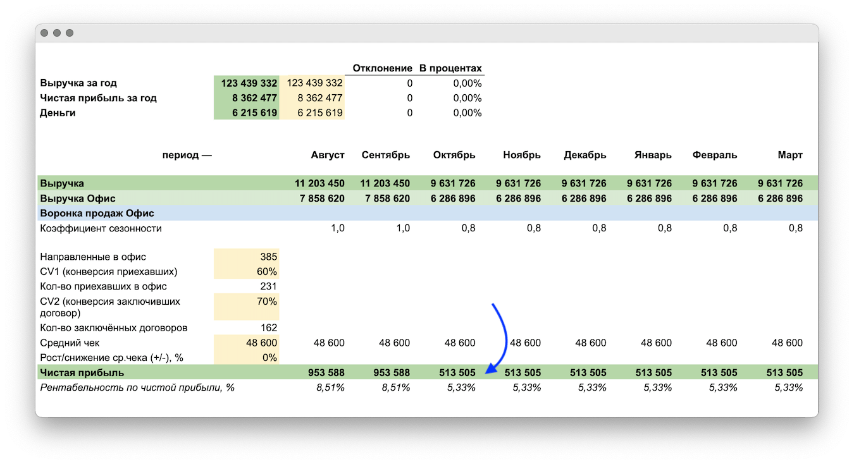Image resolution: width=854 pixels, height=464 pixels.
Task: Click the gray window zoom dot
Action: coord(70,33)
